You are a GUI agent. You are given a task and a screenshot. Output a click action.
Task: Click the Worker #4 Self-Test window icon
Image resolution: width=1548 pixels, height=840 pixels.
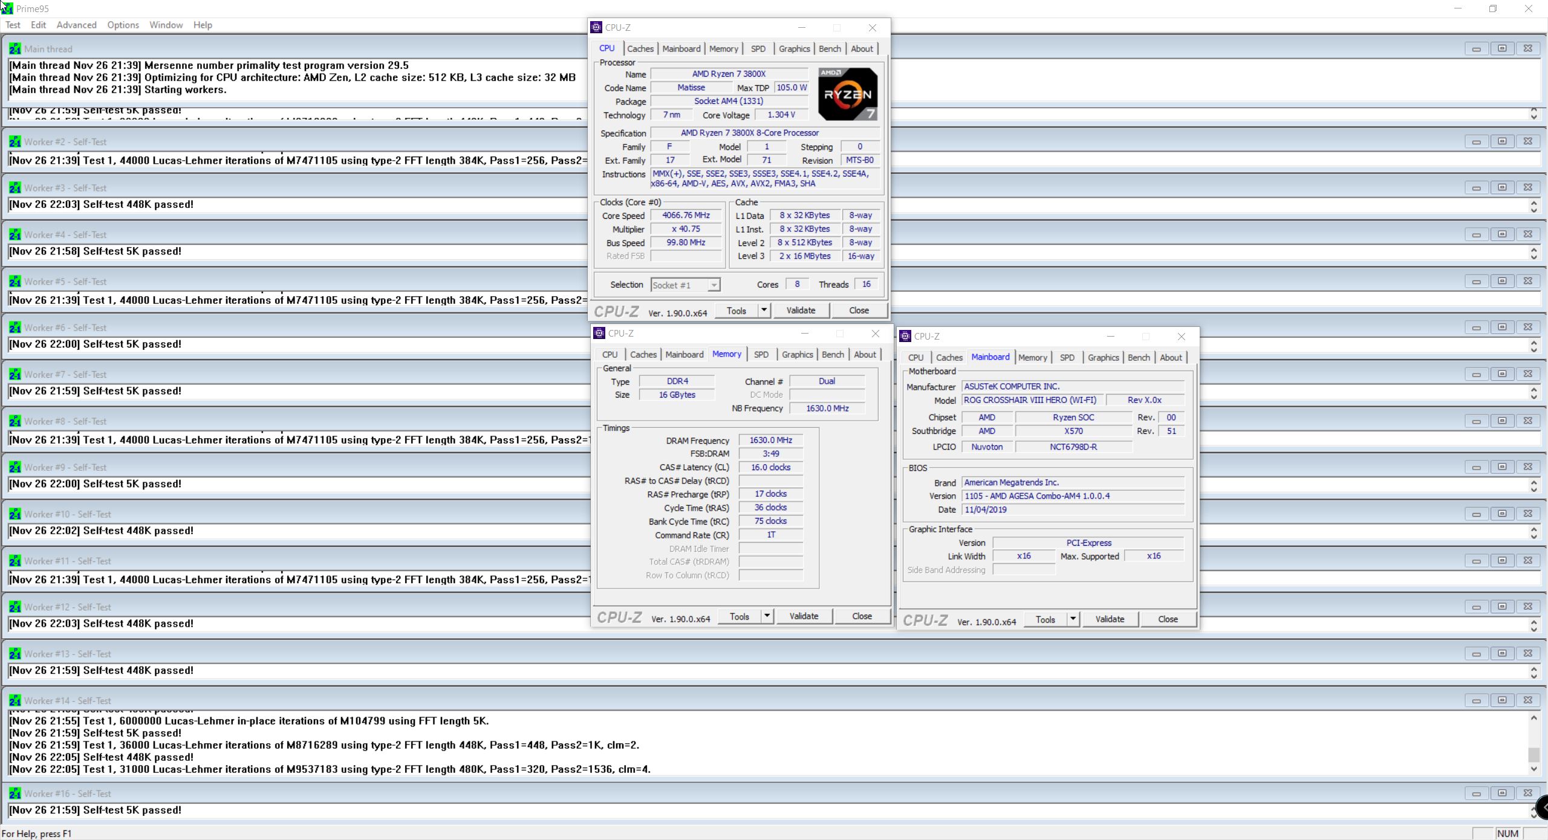[x=15, y=234]
